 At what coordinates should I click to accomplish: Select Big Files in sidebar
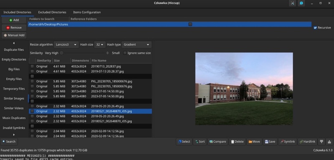(14, 69)
